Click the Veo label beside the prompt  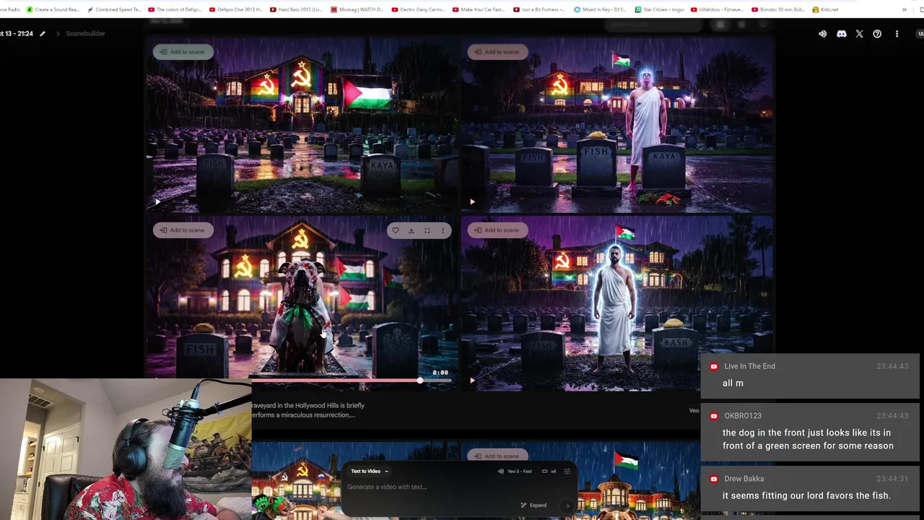(x=694, y=411)
